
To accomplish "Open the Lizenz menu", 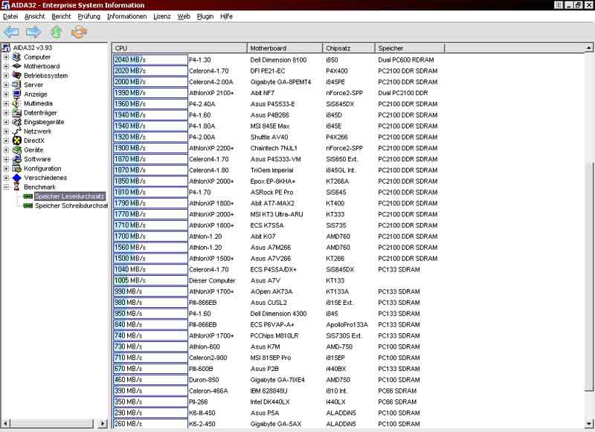I will coord(162,16).
